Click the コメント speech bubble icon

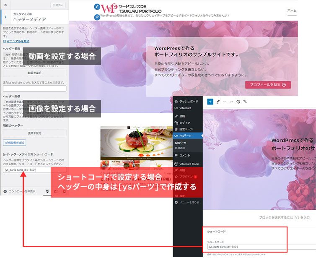176,155
